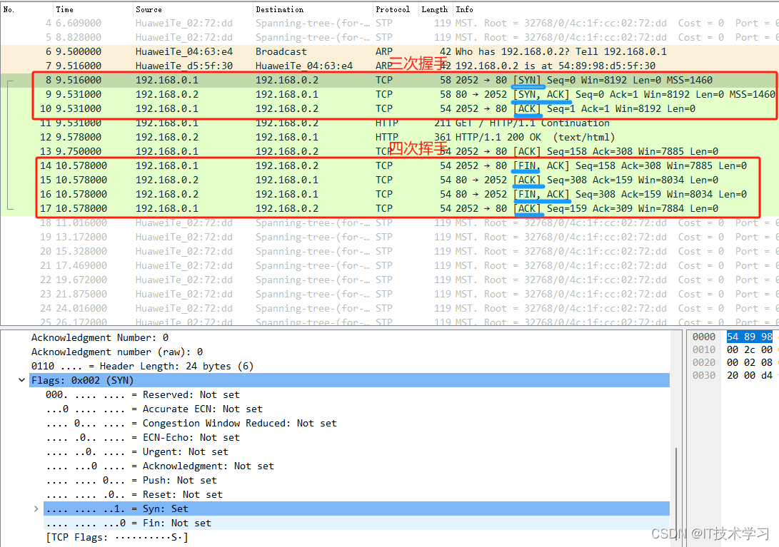Select packet 17 ACK Seq=159 row
779x547 pixels.
coord(390,208)
